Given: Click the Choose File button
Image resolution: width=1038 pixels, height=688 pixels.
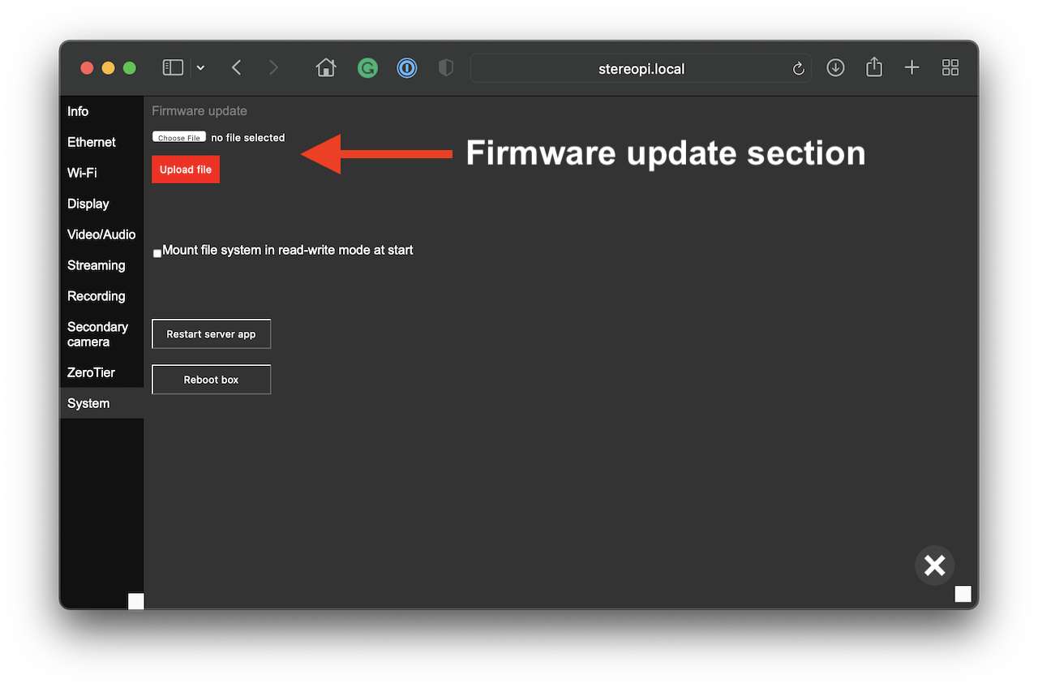Looking at the screenshot, I should coord(179,138).
